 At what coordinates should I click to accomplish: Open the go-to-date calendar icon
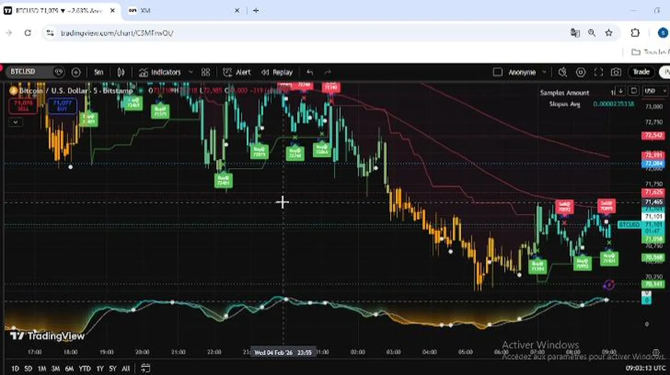146,368
